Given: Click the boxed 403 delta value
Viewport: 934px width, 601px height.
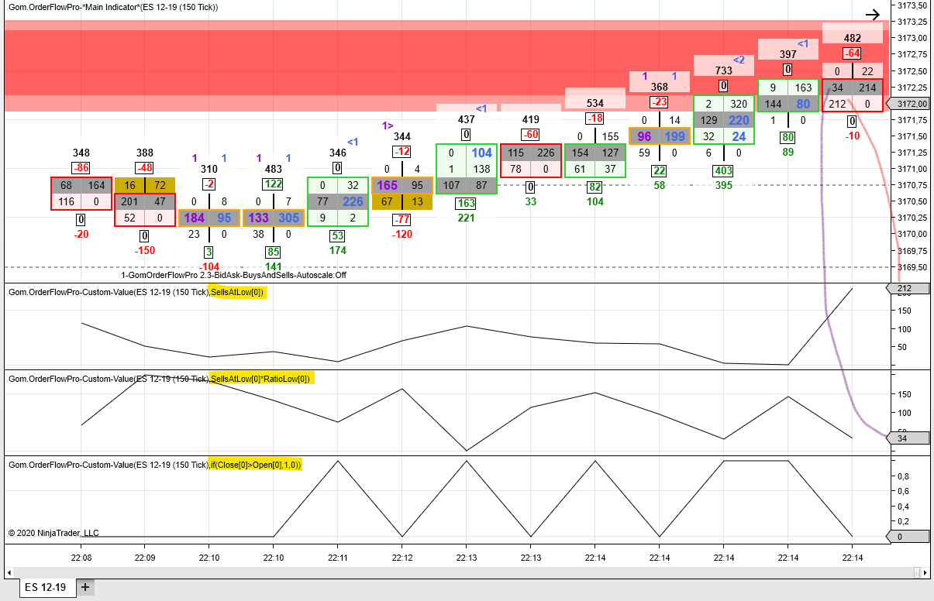Looking at the screenshot, I should click(x=723, y=170).
